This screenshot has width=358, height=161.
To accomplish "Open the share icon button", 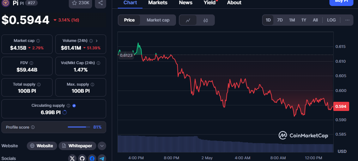I will (x=101, y=3).
